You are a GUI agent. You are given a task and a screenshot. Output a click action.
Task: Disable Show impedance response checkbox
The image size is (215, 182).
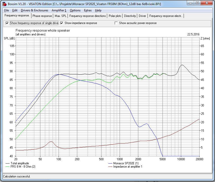click(62, 23)
